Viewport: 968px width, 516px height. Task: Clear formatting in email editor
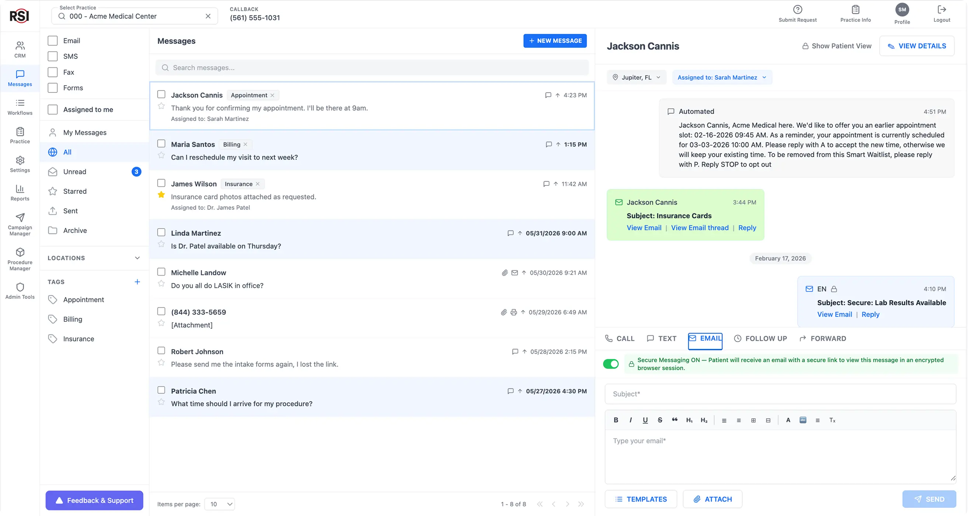[x=832, y=420]
